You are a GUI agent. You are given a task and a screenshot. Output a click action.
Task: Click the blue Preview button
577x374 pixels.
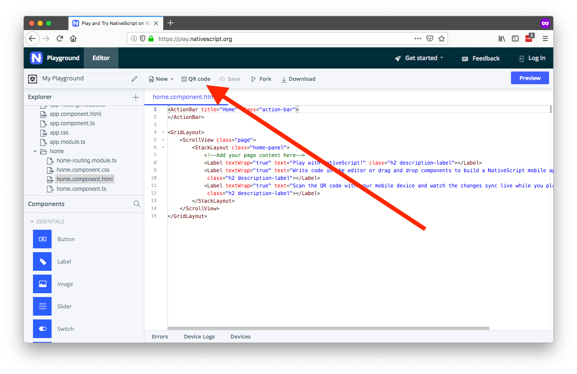(530, 78)
